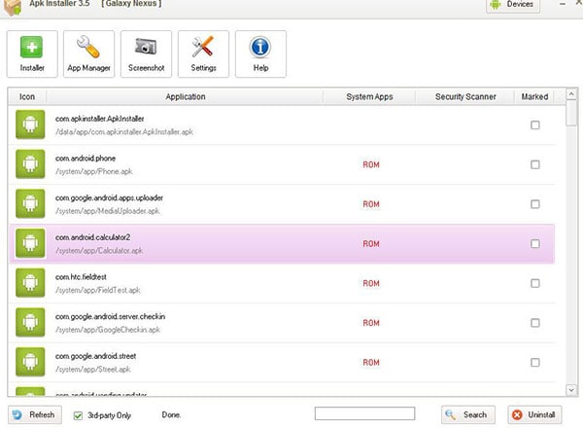Mark the com.htc.fieldtest checkbox

(x=535, y=283)
